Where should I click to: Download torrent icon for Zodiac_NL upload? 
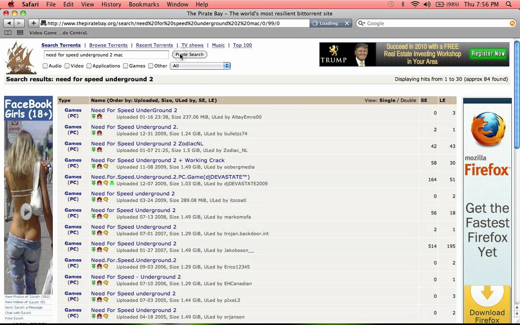click(93, 149)
